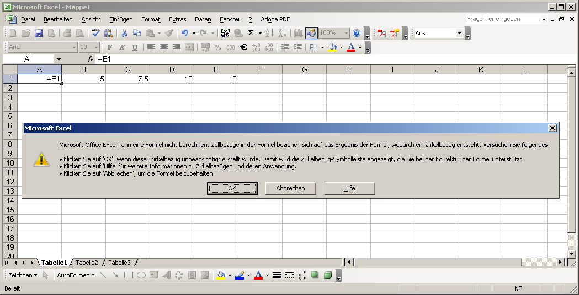Viewport: 579px width, 295px height.
Task: Click the Increase Indent icon
Action: pyautogui.click(x=298, y=47)
